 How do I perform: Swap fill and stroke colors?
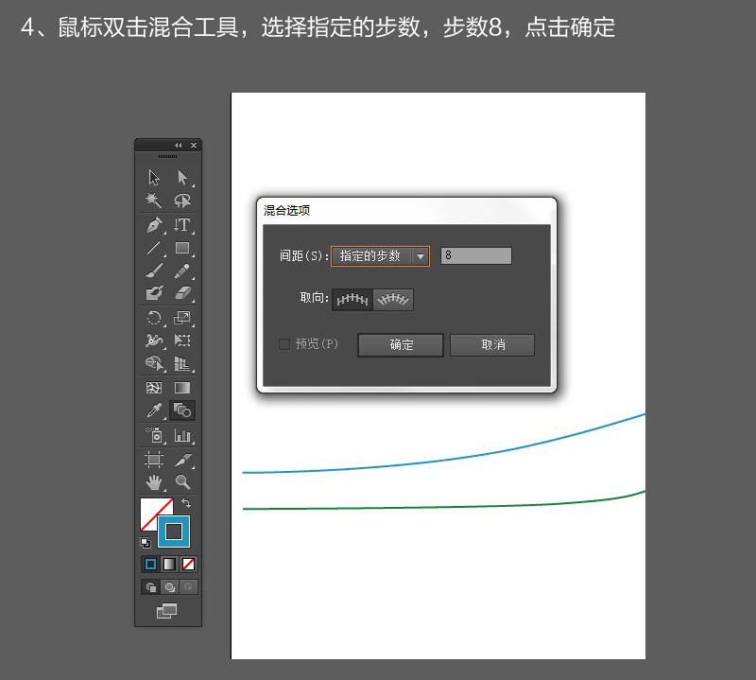186,503
